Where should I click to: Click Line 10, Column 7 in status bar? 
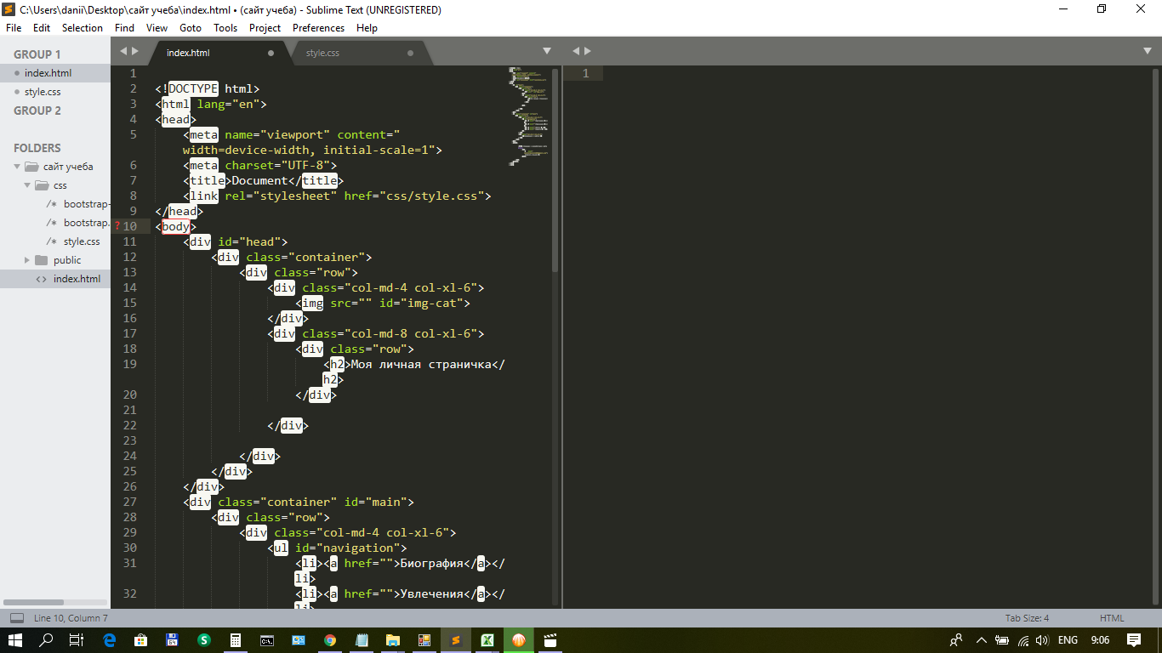coord(71,618)
